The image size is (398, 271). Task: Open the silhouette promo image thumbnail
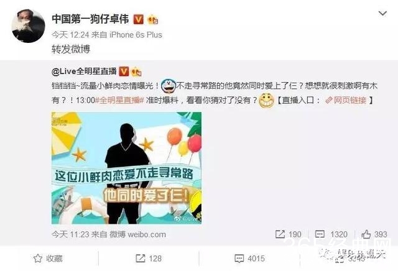[126, 168]
